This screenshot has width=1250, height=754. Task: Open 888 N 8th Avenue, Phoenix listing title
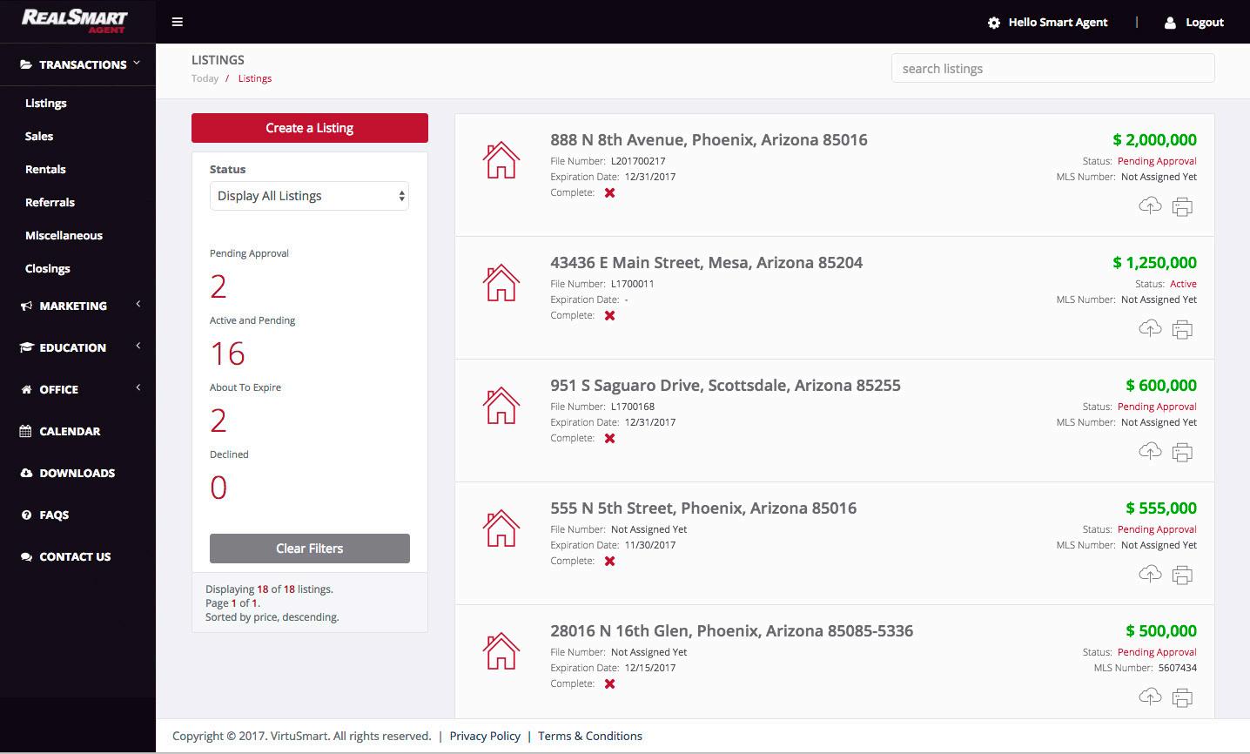click(x=709, y=139)
